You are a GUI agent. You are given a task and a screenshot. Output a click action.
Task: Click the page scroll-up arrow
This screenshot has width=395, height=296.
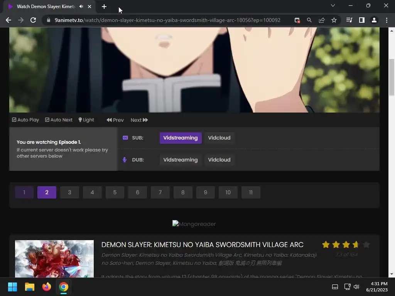pyautogui.click(x=392, y=31)
